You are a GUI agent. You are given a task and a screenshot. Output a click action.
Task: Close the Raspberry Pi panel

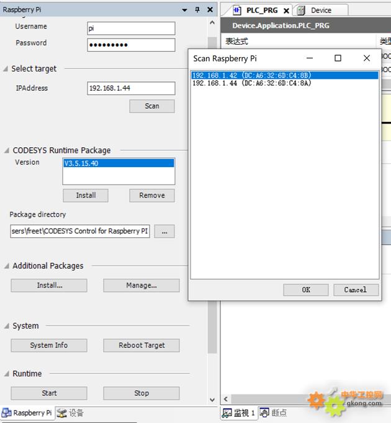tap(210, 10)
